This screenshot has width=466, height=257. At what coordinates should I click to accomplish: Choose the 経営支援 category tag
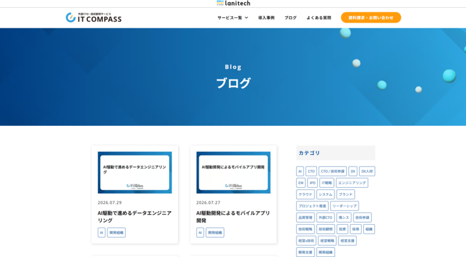click(x=347, y=240)
